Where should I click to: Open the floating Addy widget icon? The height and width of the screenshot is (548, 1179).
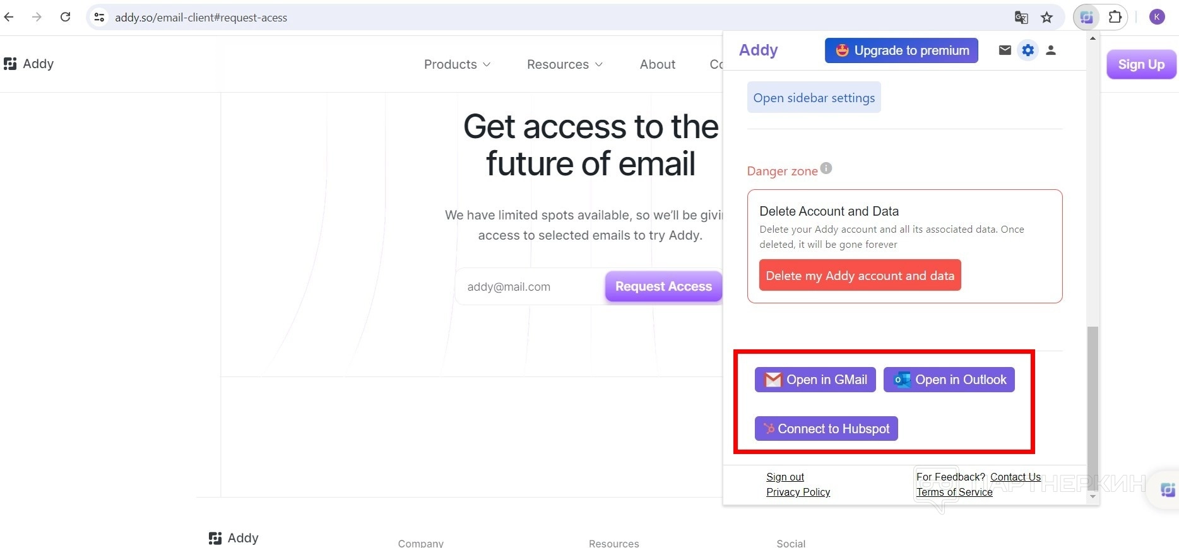(x=1168, y=489)
